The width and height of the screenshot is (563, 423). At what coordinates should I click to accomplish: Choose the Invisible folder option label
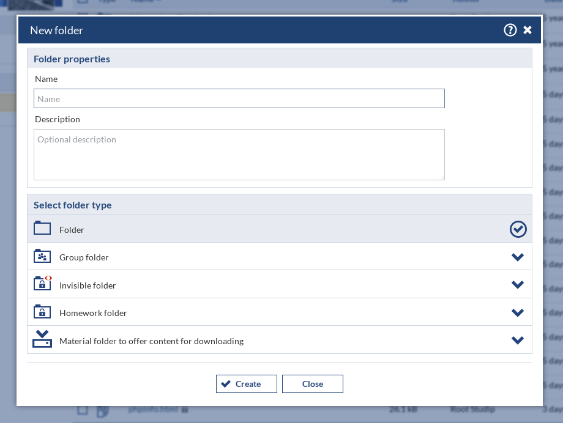tap(88, 285)
